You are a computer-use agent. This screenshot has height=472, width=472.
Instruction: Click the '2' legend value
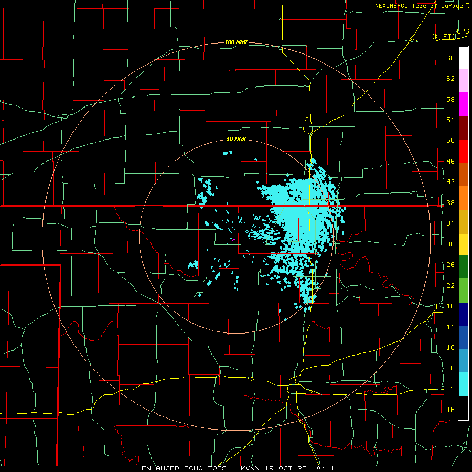(x=452, y=389)
